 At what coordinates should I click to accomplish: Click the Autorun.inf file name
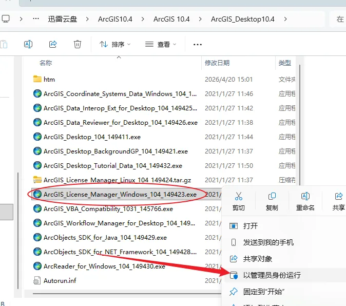click(60, 281)
